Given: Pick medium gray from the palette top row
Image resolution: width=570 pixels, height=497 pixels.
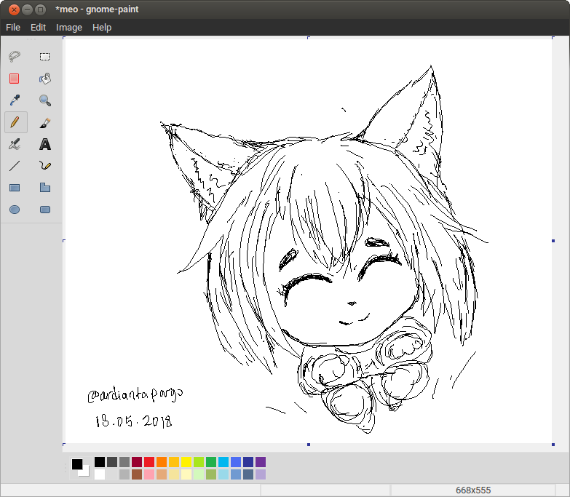Looking at the screenshot, I should pos(124,462).
